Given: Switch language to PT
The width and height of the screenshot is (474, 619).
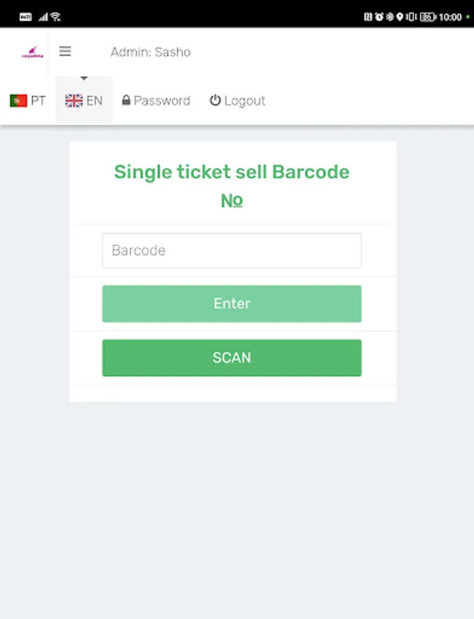Looking at the screenshot, I should coord(28,101).
